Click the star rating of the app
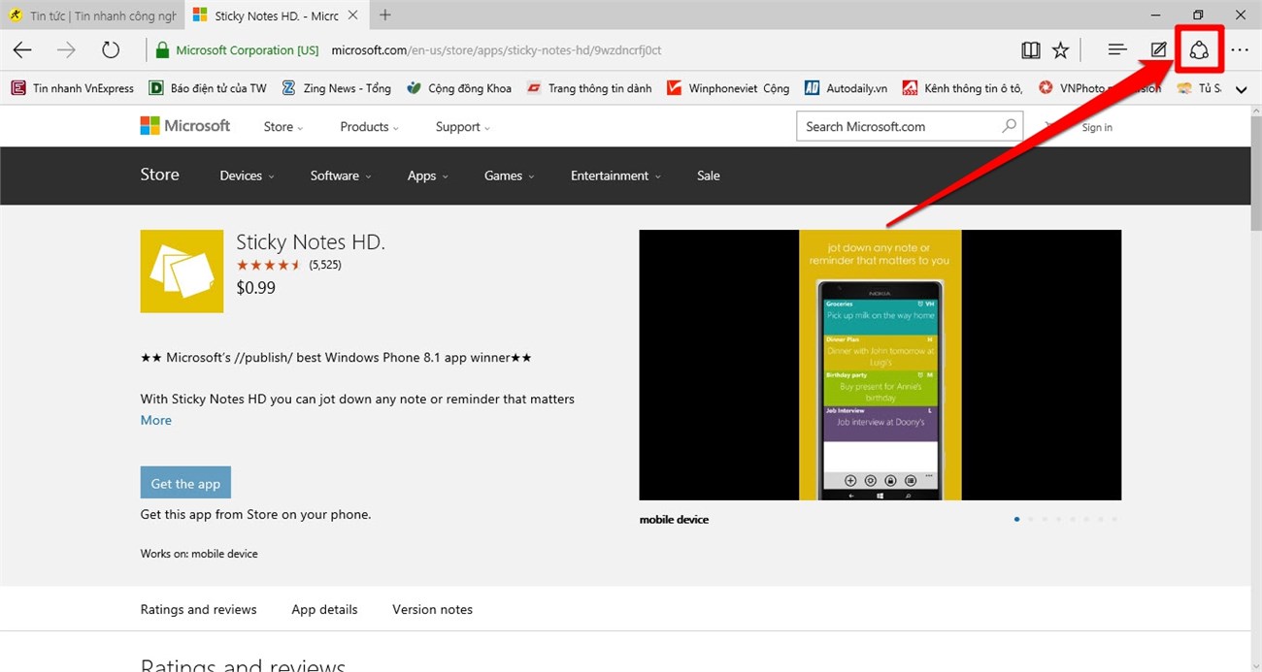 (268, 265)
